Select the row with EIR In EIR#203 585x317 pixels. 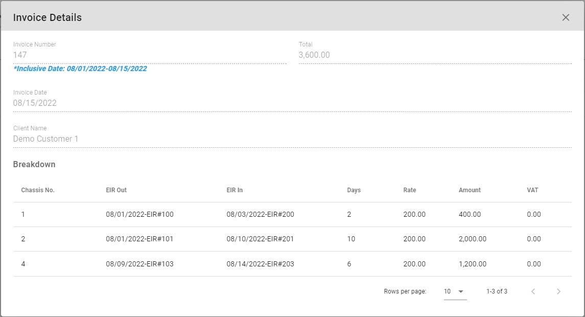(260, 264)
